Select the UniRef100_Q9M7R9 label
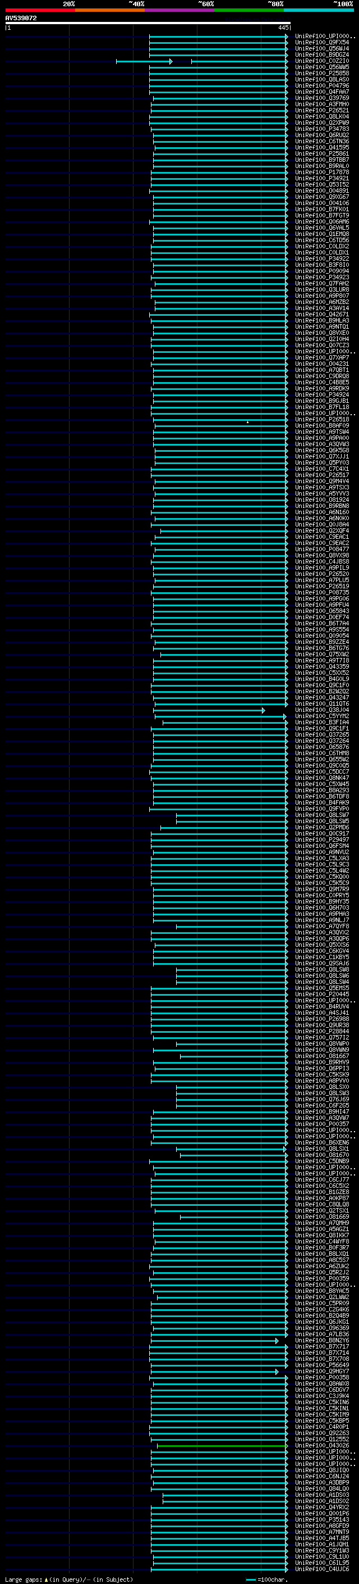The width and height of the screenshot is (359, 1584). click(x=321, y=888)
